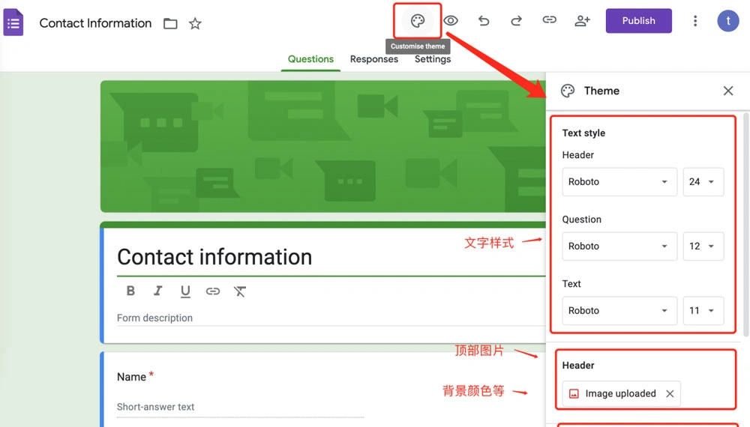Remove the uploaded header image
The height and width of the screenshot is (427, 750).
tap(670, 394)
